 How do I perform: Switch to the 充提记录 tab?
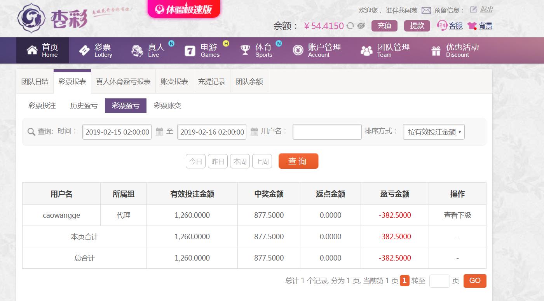tap(212, 82)
